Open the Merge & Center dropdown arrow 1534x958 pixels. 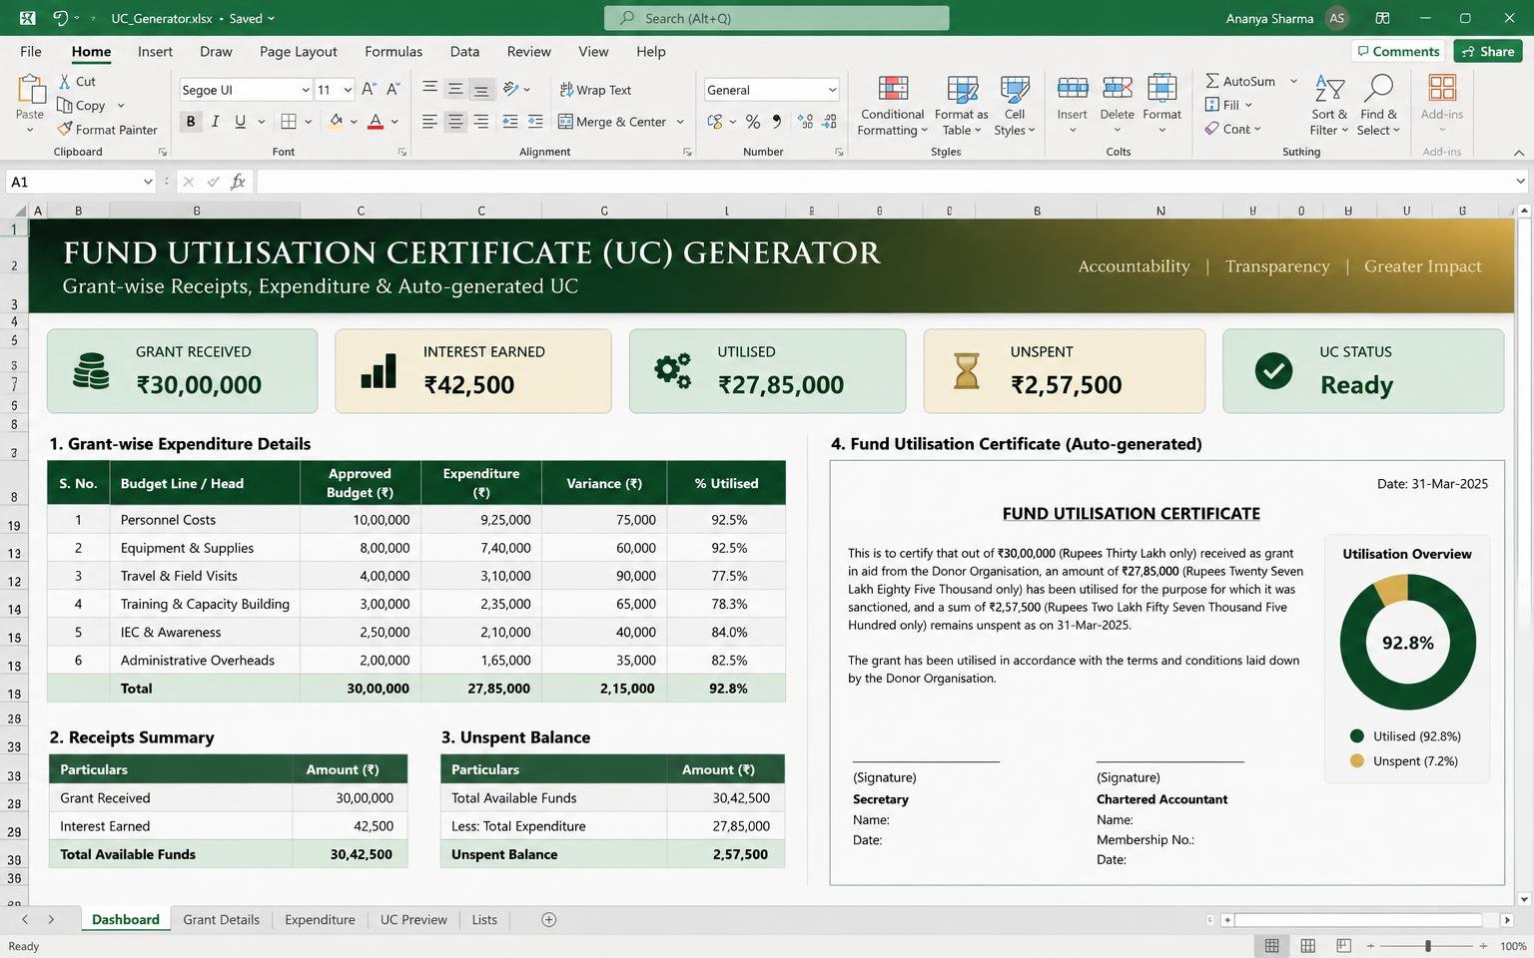pos(680,122)
